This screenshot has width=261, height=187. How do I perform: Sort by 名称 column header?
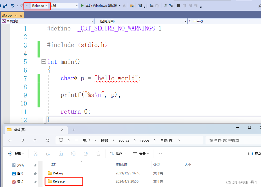point(54,165)
